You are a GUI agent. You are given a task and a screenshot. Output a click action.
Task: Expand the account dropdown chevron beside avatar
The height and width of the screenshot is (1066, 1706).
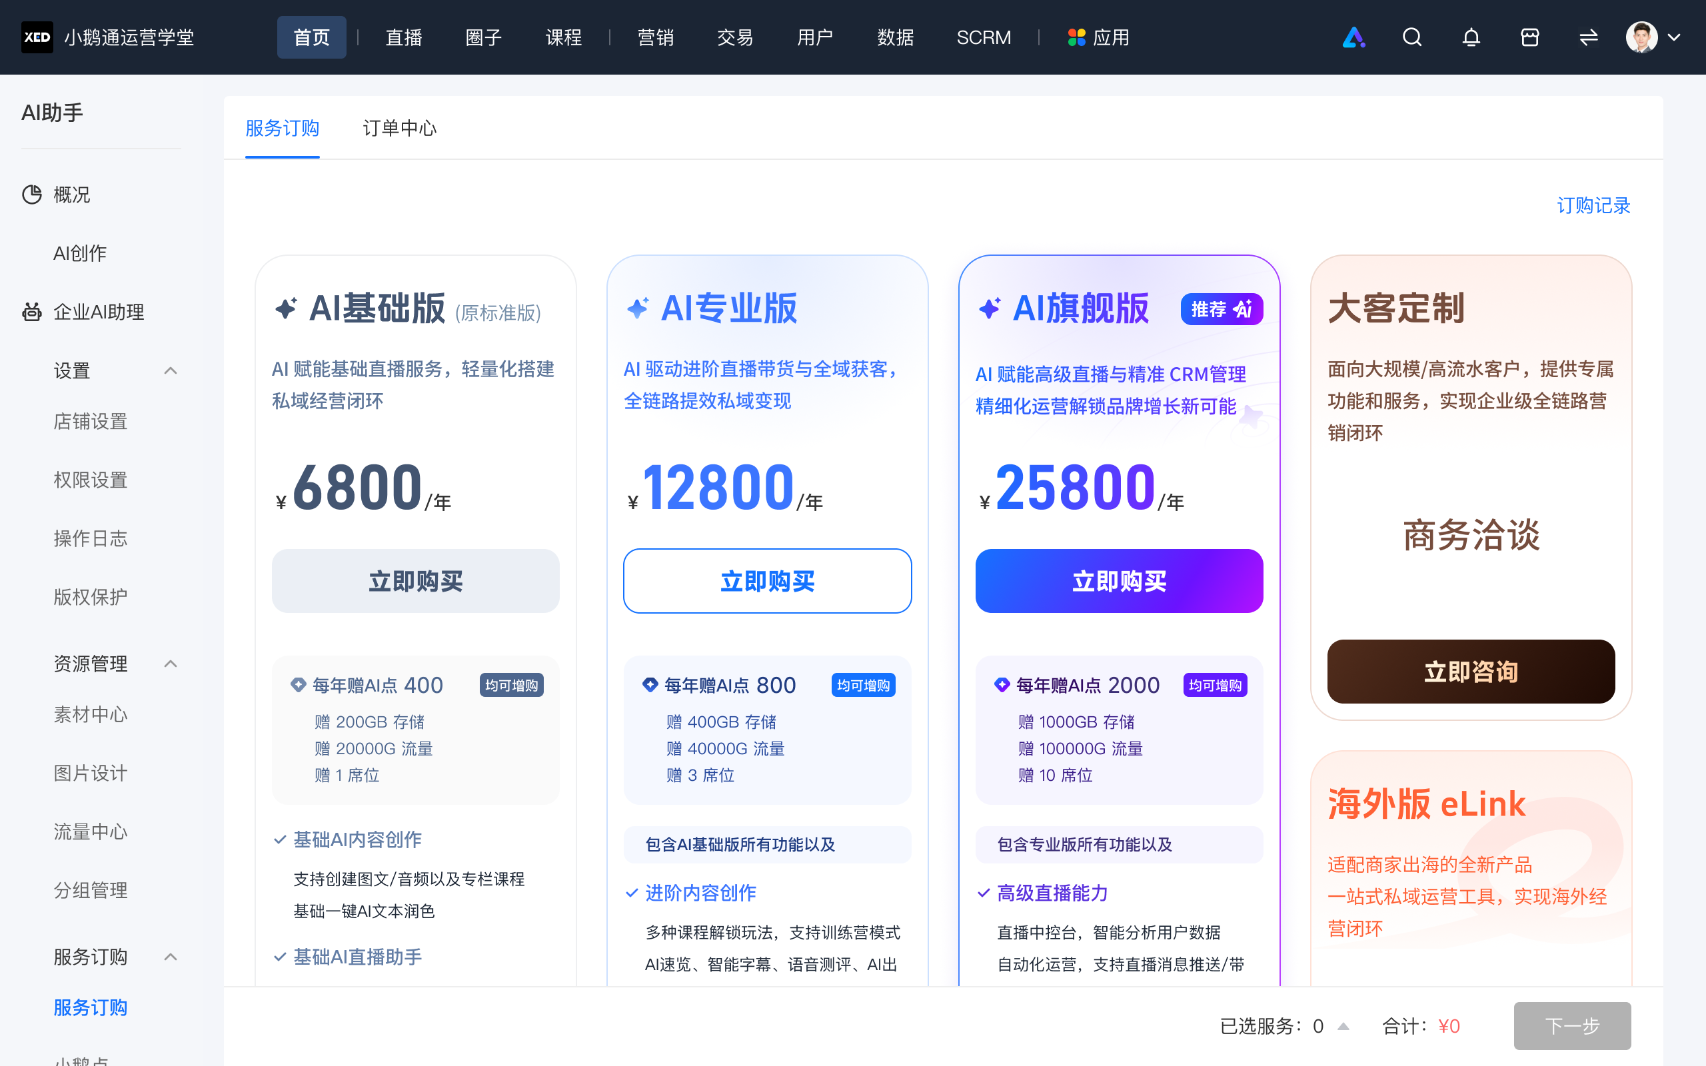coord(1674,37)
